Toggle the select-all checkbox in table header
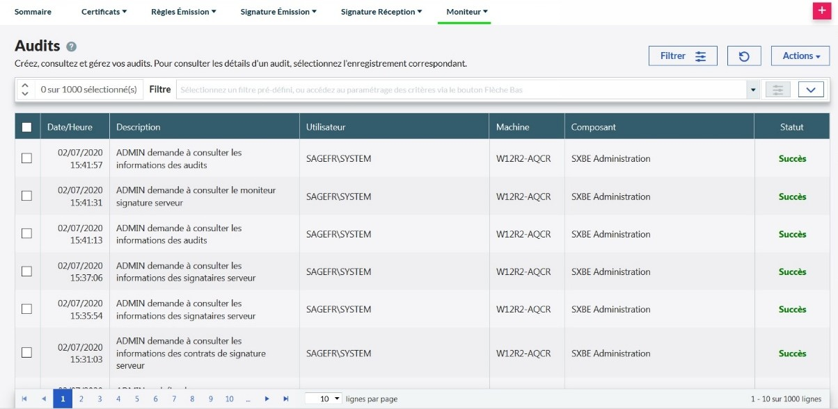Image resolution: width=838 pixels, height=409 pixels. click(x=26, y=127)
